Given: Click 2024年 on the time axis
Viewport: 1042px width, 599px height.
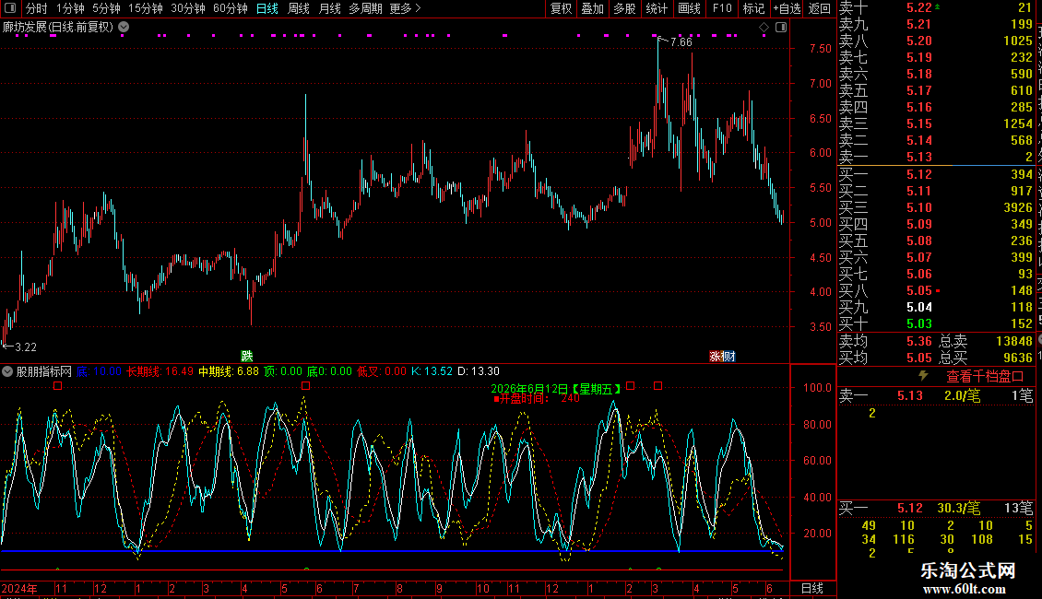Looking at the screenshot, I should pos(19,588).
